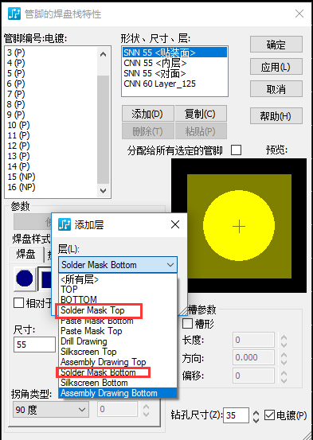Pick Paste Mask Bottom from the list

tap(118, 321)
